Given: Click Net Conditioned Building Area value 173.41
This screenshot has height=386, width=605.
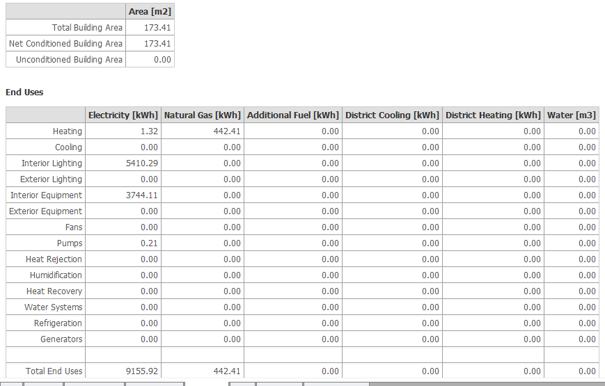Looking at the screenshot, I should pos(157,44).
